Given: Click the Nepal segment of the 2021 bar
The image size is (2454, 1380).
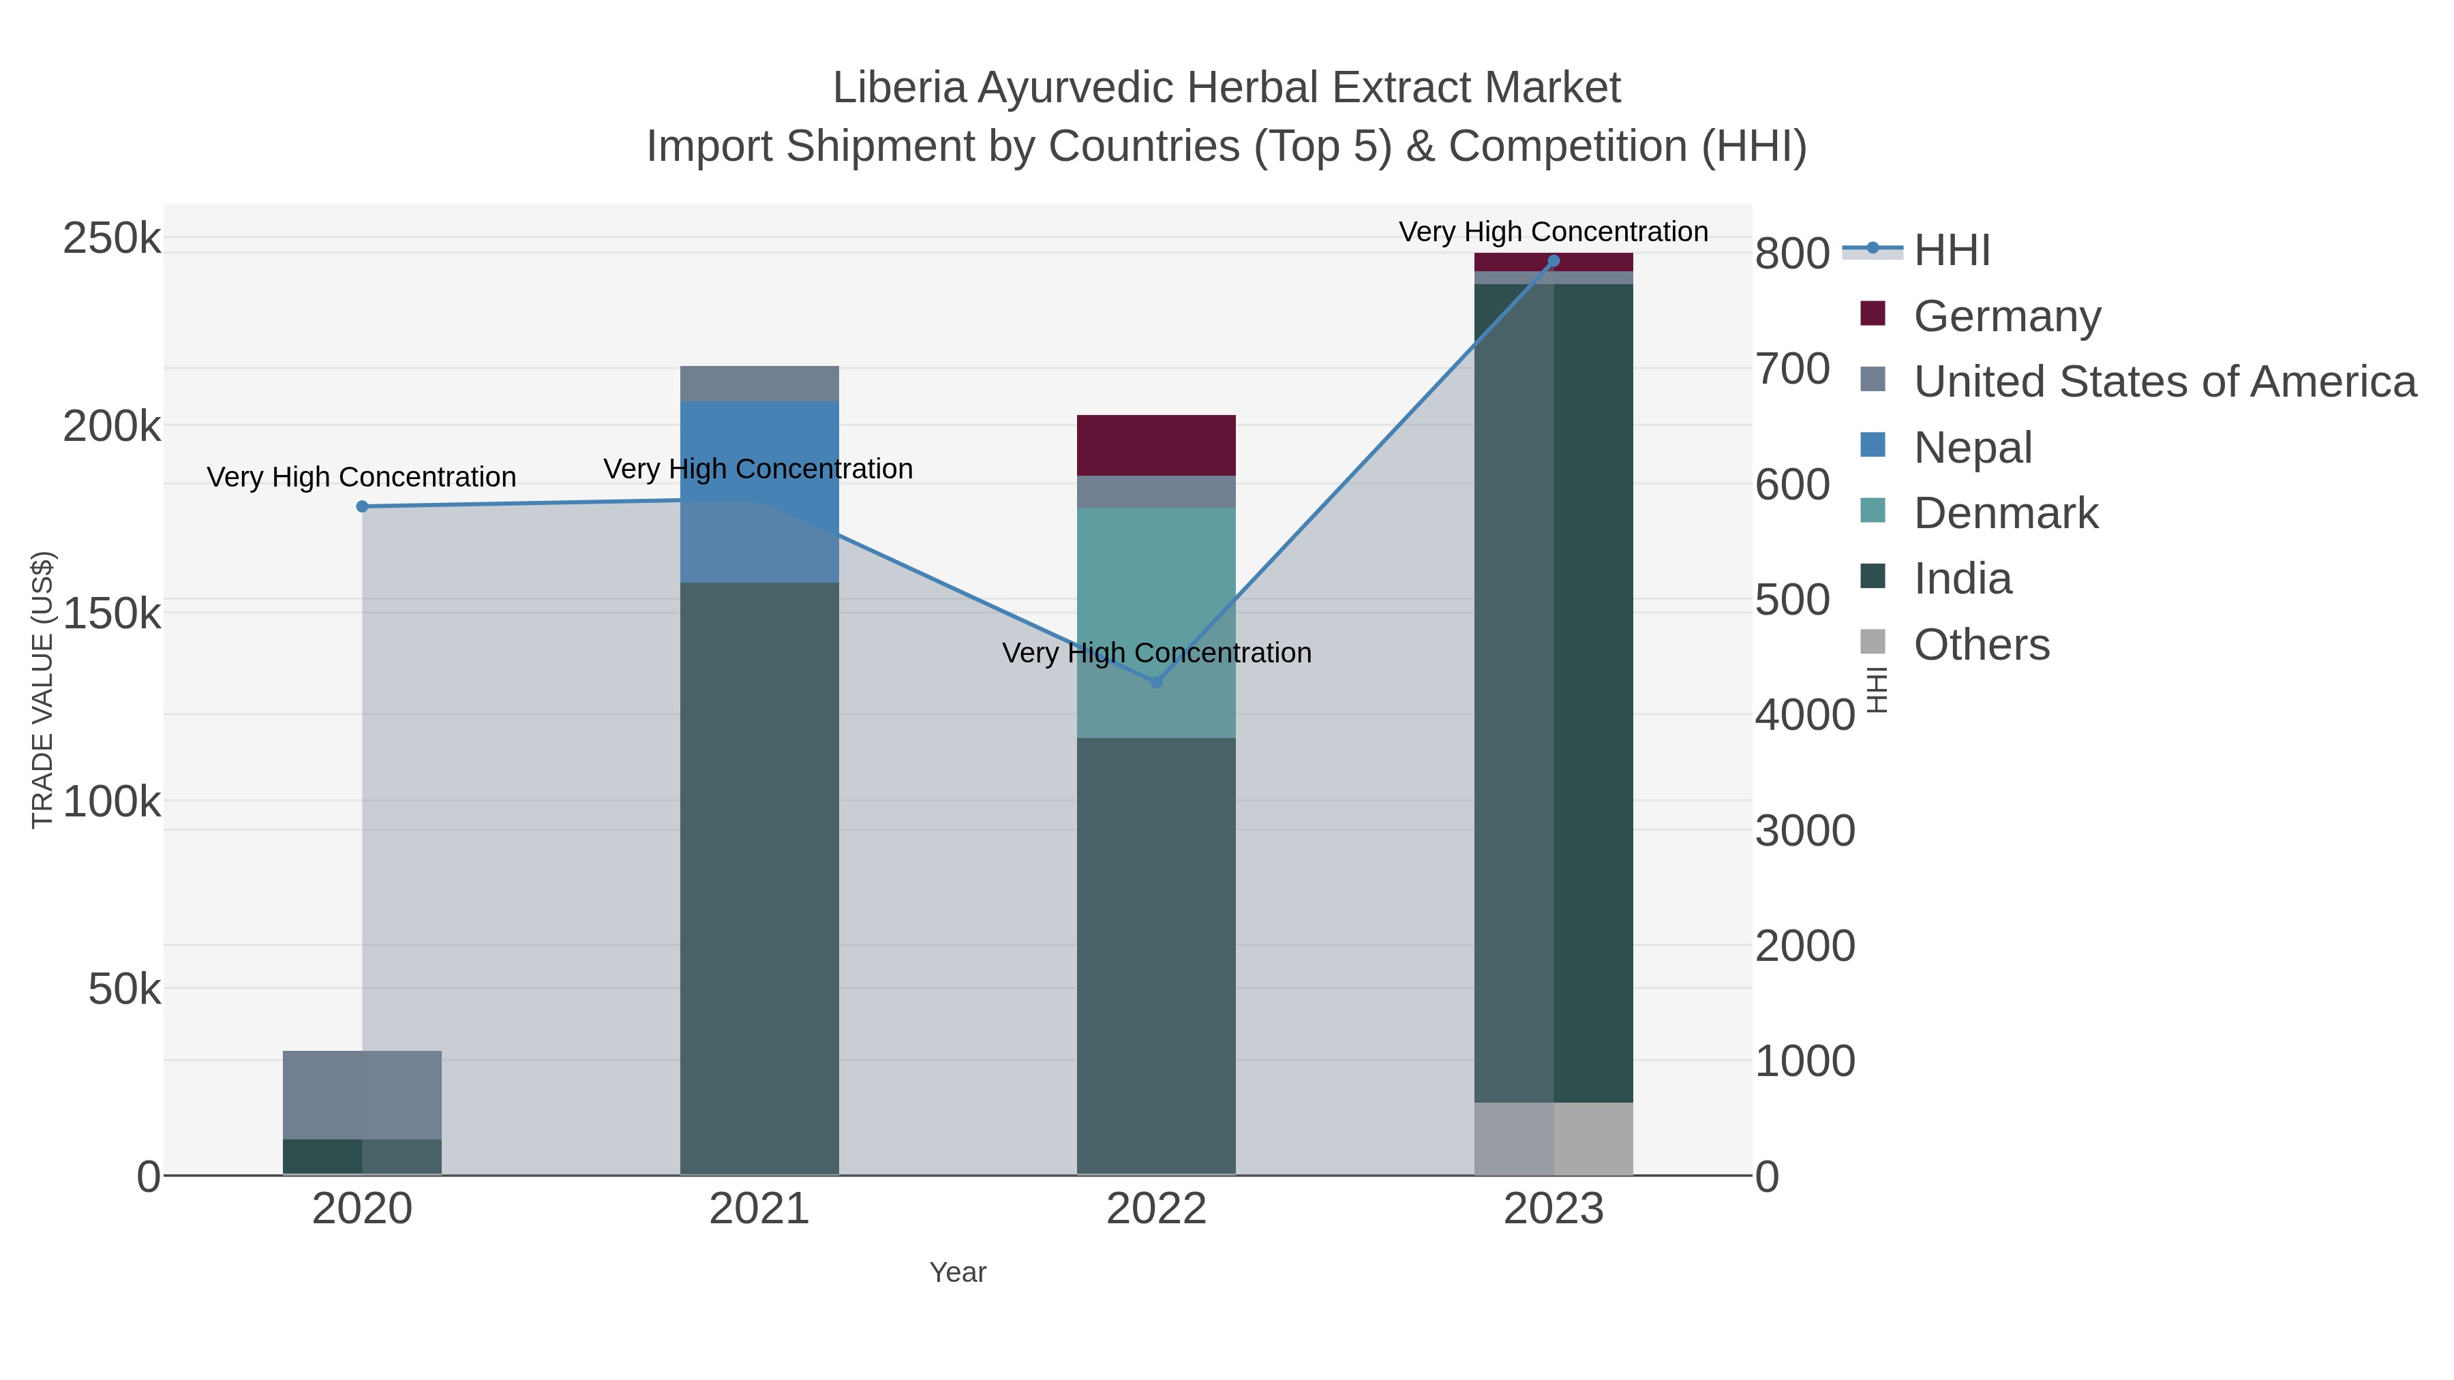Looking at the screenshot, I should coord(759,491).
